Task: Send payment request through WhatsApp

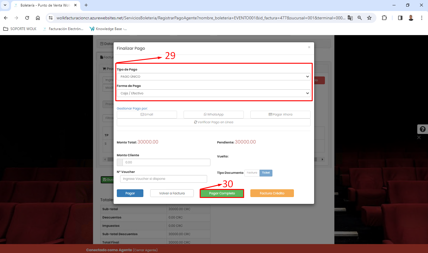Action: point(214,115)
